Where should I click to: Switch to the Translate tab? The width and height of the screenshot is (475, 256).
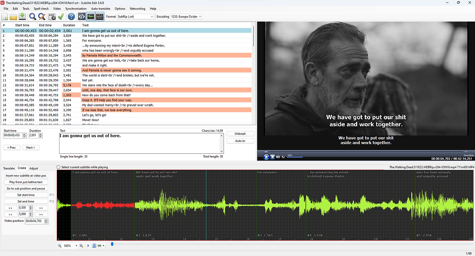pos(9,168)
